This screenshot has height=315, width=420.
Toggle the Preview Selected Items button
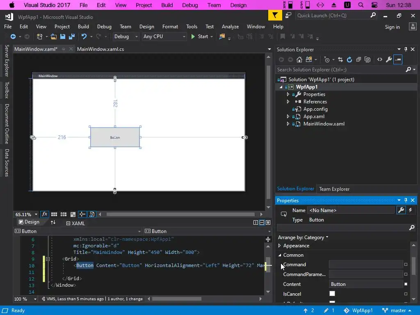[398, 59]
